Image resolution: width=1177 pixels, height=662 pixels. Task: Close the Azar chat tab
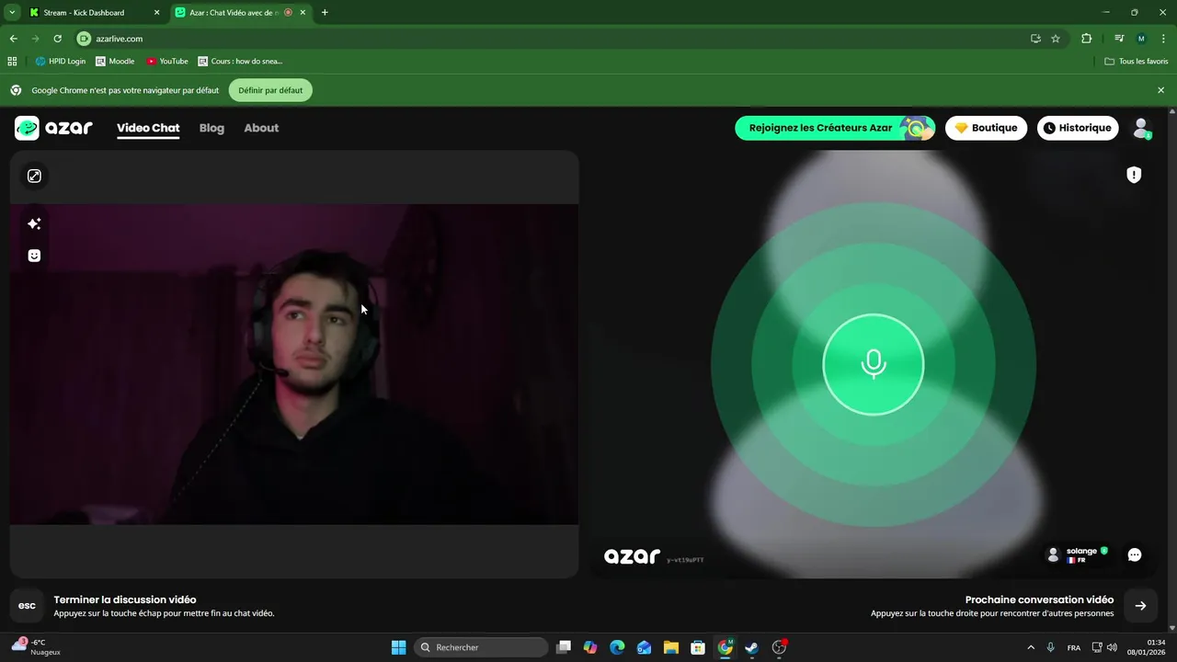coord(303,13)
